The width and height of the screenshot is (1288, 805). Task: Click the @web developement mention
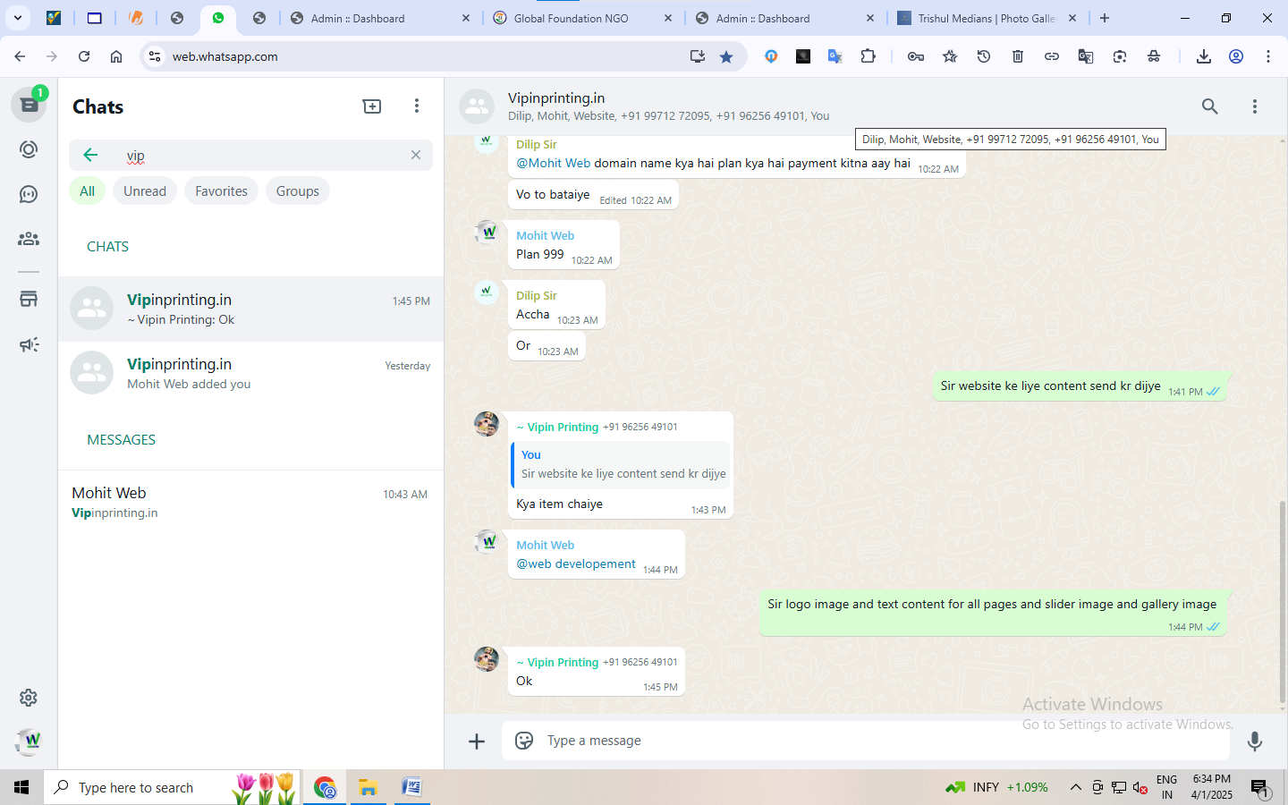coord(576,563)
